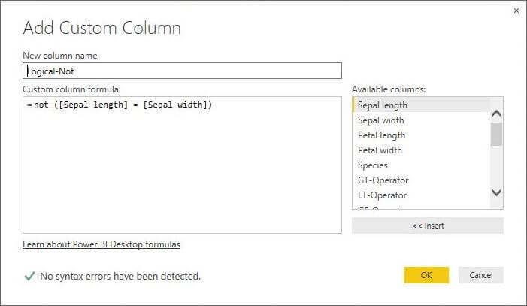The height and width of the screenshot is (306, 527).
Task: Select Petal length in Available columns
Action: tap(421, 135)
